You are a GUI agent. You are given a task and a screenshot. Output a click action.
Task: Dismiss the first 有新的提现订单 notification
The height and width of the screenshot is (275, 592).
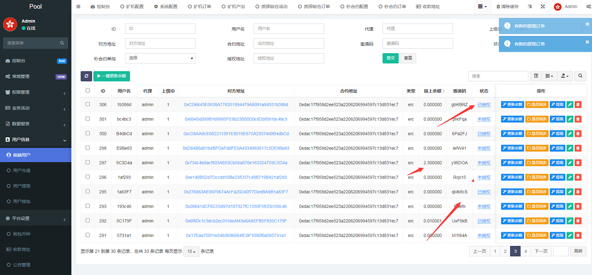pos(587,24)
